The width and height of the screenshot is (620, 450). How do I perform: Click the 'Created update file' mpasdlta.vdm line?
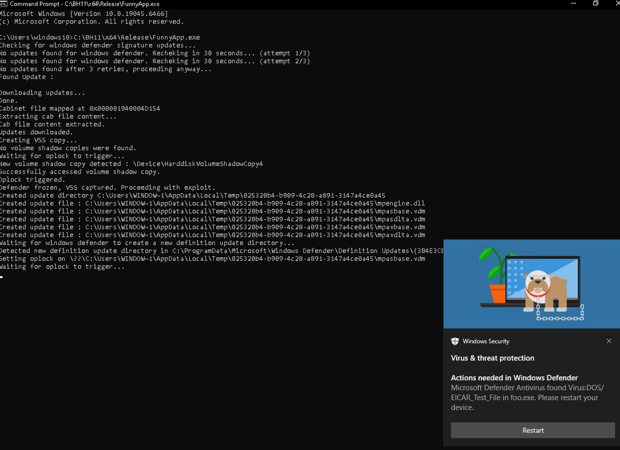coord(212,219)
